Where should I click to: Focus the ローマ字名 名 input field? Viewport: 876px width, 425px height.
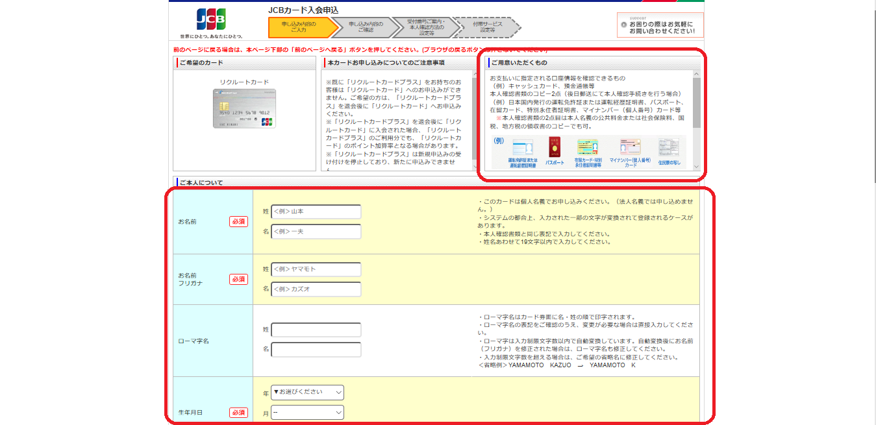[x=316, y=350]
